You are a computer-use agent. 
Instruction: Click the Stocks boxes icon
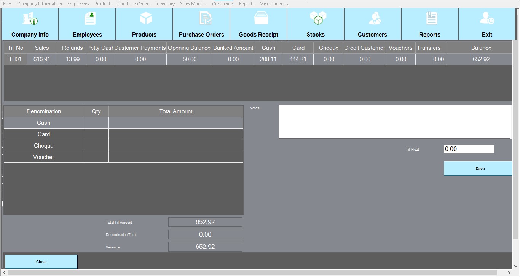pyautogui.click(x=318, y=18)
